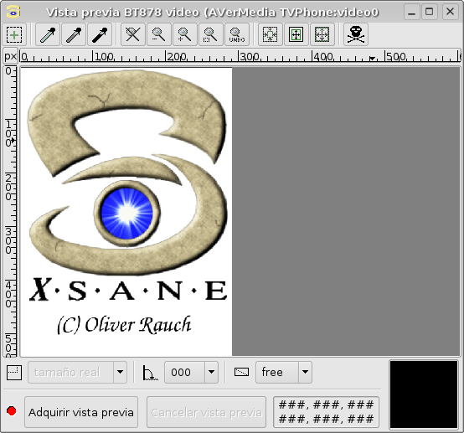Click the red status indicator
Screen dimensions: 464x433
pyautogui.click(x=12, y=411)
